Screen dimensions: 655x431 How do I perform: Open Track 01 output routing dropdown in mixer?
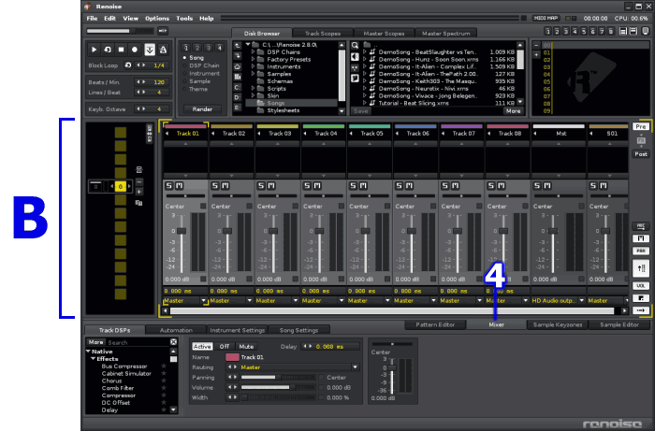[x=203, y=300]
